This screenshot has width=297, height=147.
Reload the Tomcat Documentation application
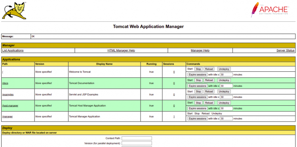(x=209, y=80)
